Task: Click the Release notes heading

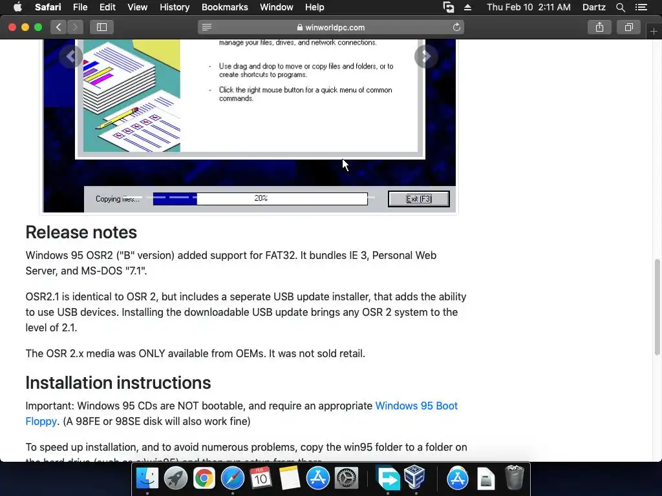Action: (x=81, y=232)
